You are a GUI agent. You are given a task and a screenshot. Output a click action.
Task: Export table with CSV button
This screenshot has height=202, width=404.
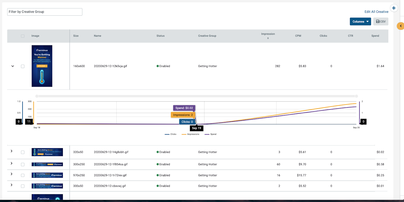(381, 21)
